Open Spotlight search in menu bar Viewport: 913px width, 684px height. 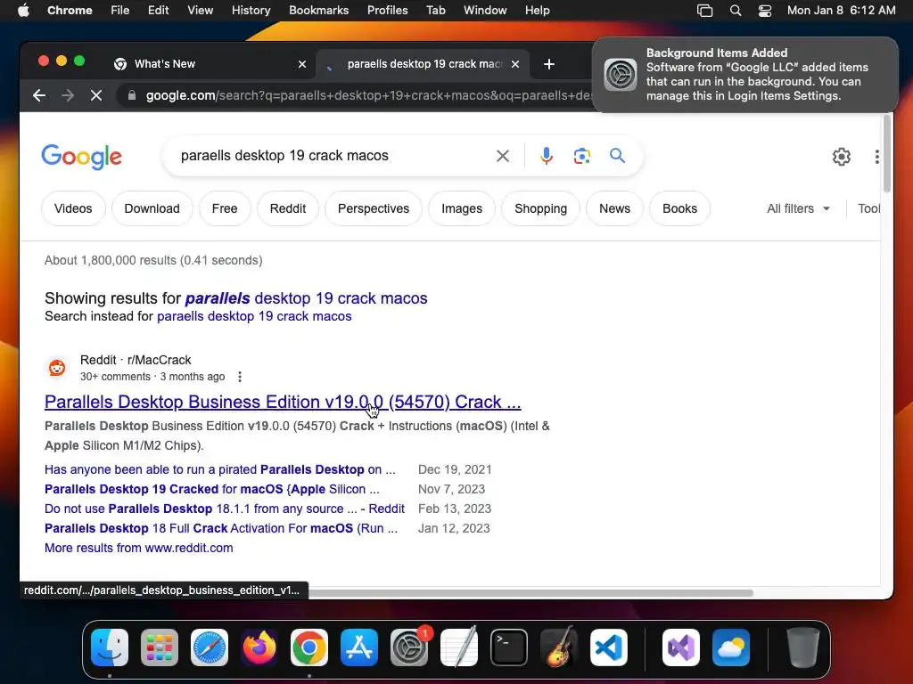tap(736, 11)
